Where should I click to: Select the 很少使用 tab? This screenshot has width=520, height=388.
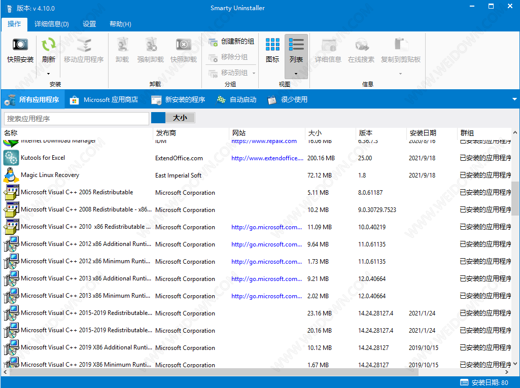point(288,99)
